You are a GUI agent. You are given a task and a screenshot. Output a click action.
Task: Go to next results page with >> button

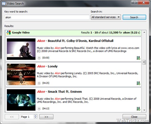(x=46, y=117)
